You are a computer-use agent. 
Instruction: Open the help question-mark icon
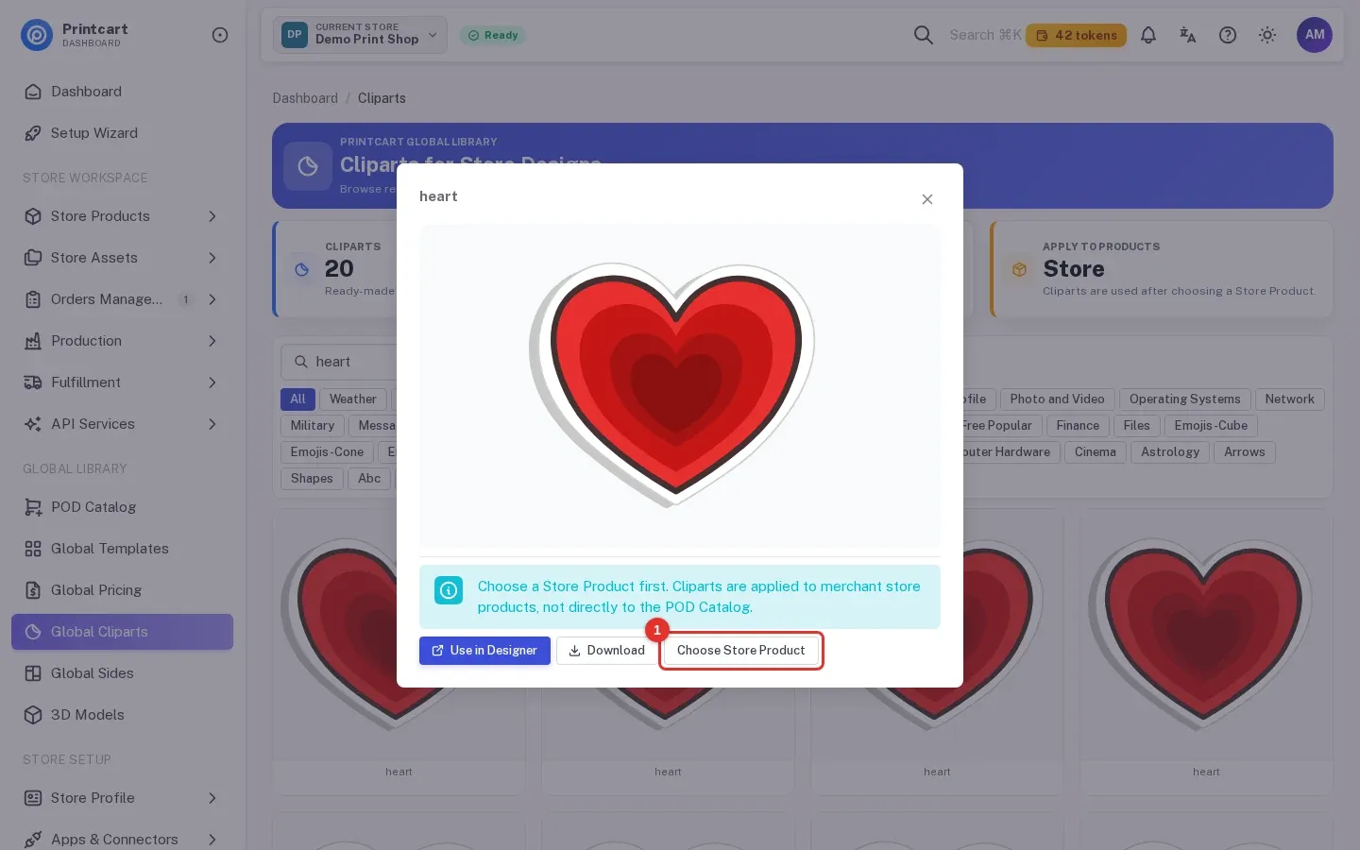(1228, 35)
